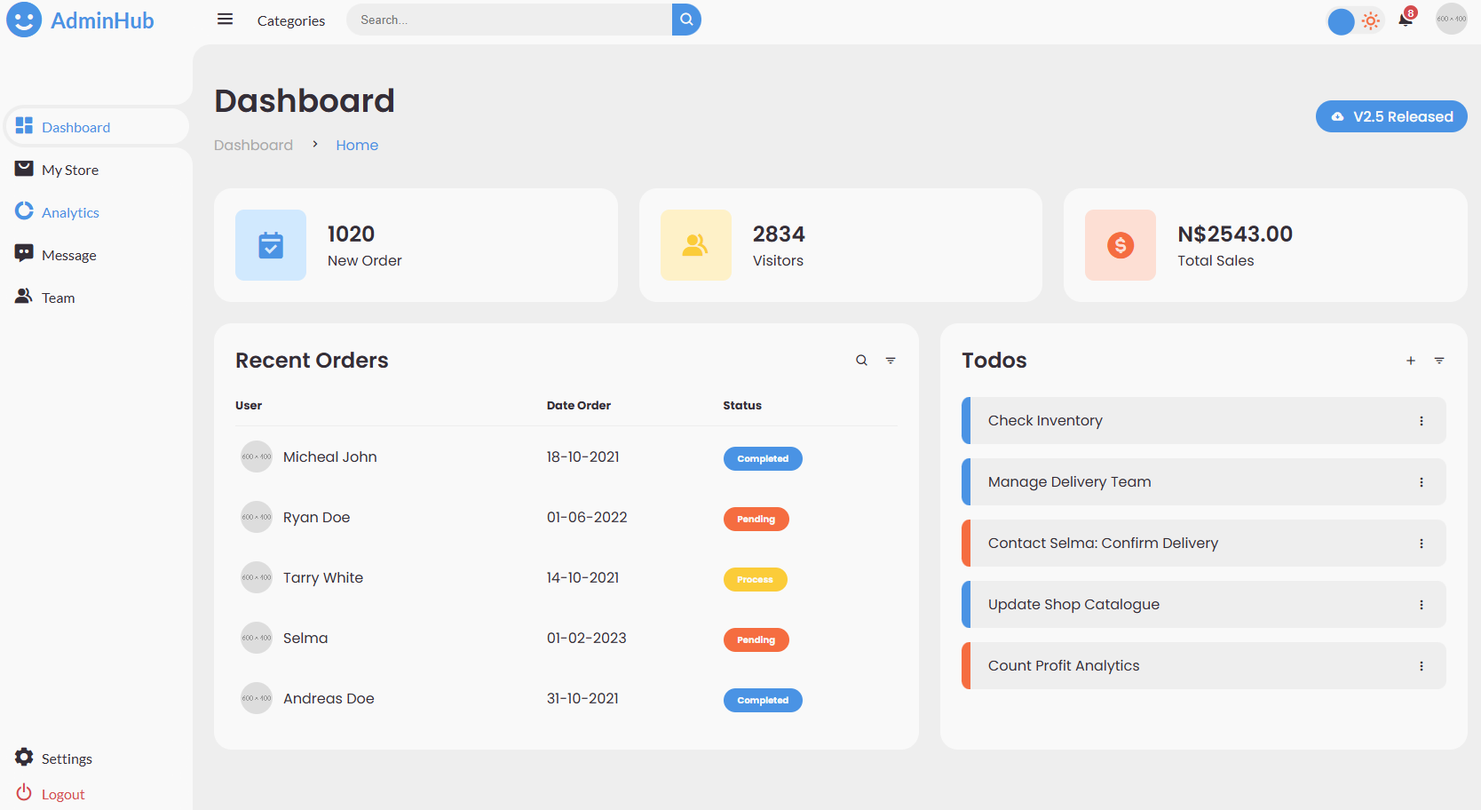This screenshot has height=810, width=1481.
Task: Open the Message sidebar item
Action: (68, 255)
